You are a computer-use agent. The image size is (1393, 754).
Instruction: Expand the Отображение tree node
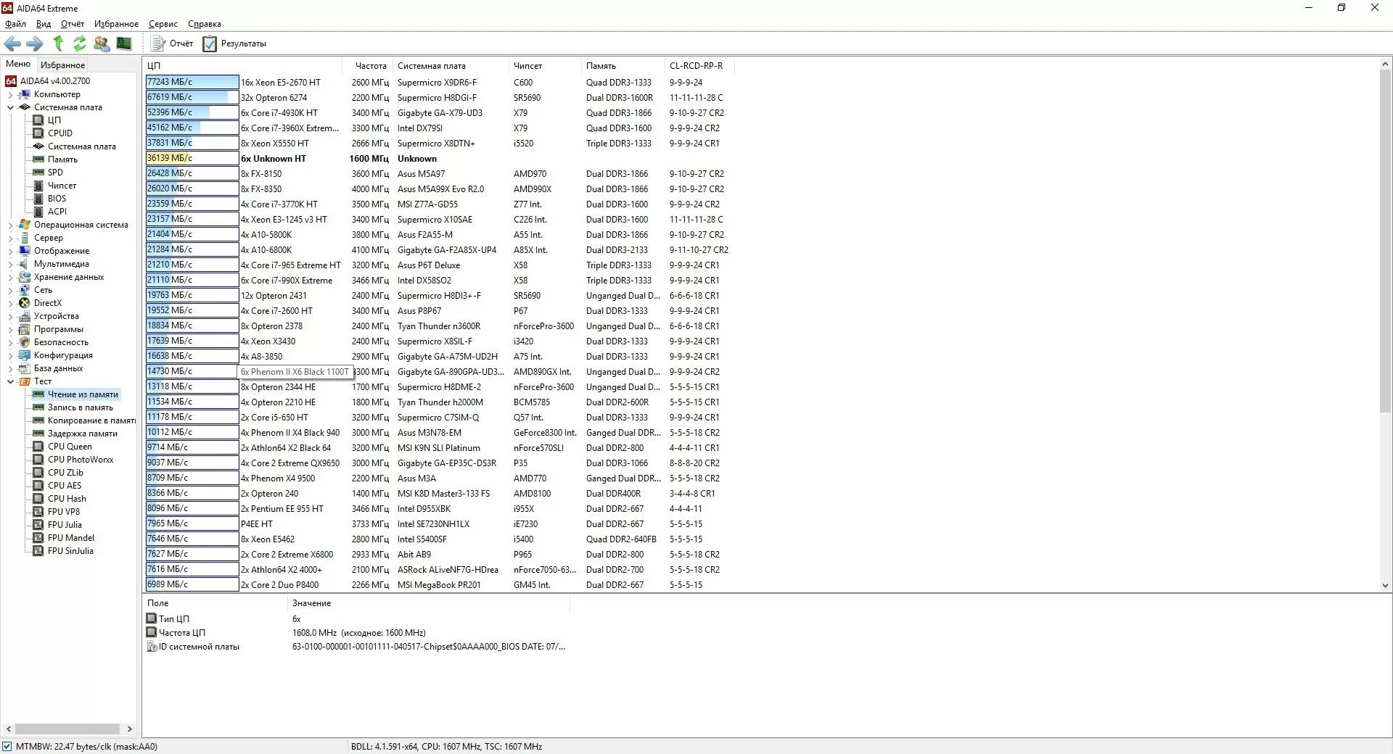tap(10, 251)
